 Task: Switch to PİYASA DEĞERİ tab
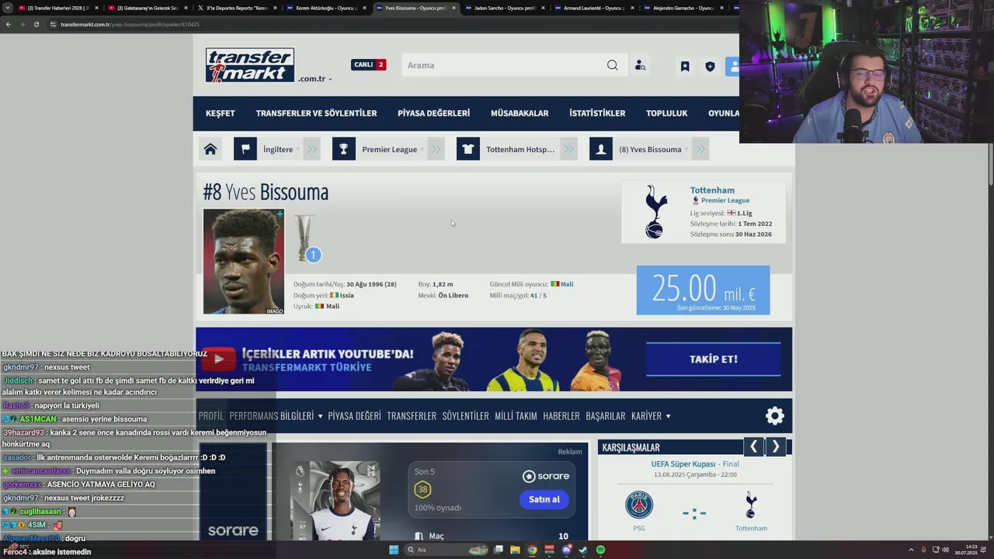[x=354, y=416]
